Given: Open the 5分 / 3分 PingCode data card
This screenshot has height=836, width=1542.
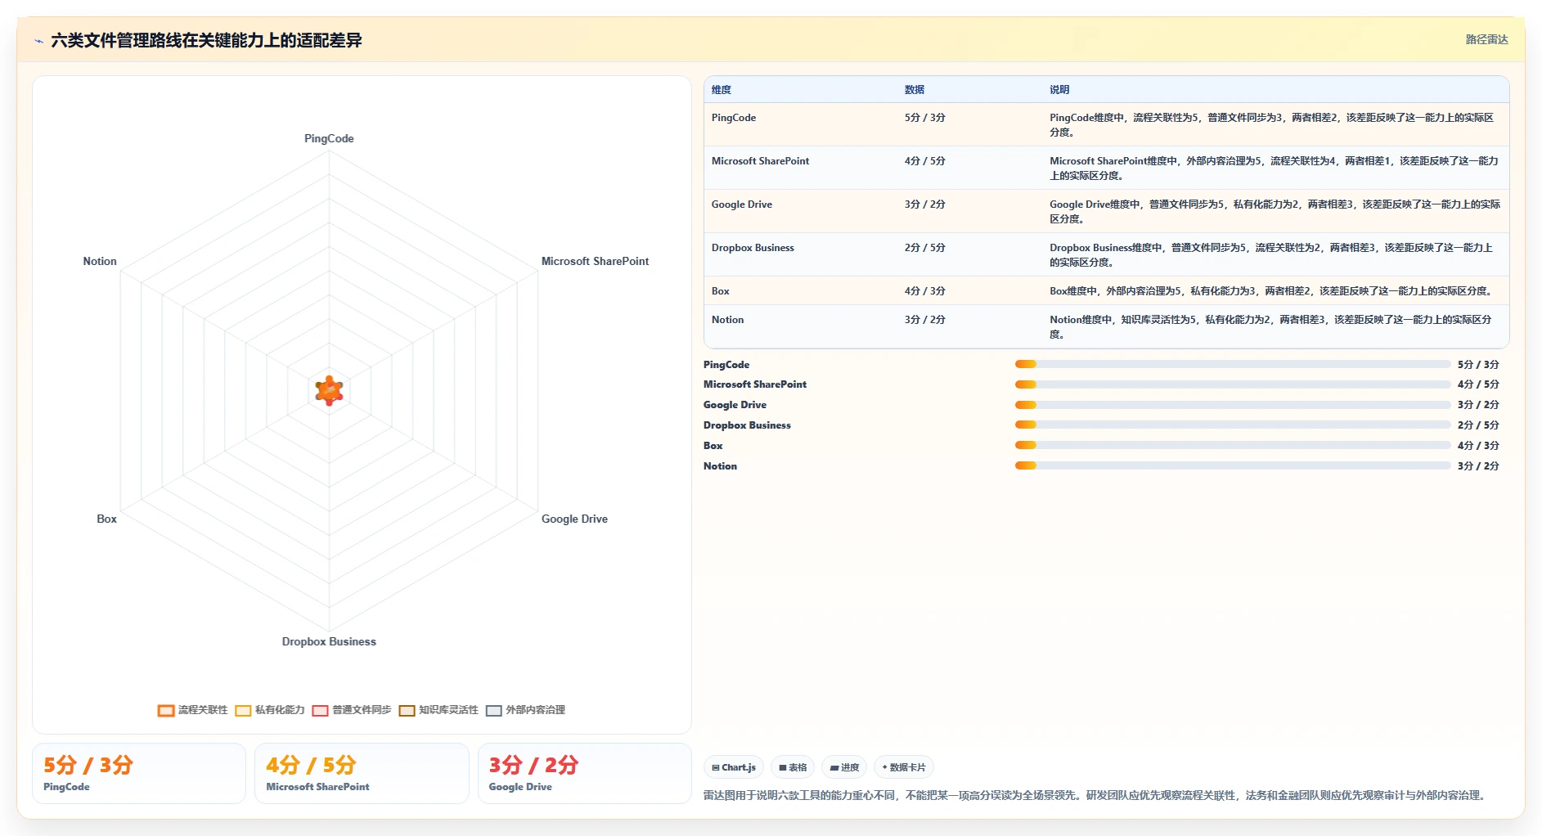Looking at the screenshot, I should pyautogui.click(x=139, y=774).
